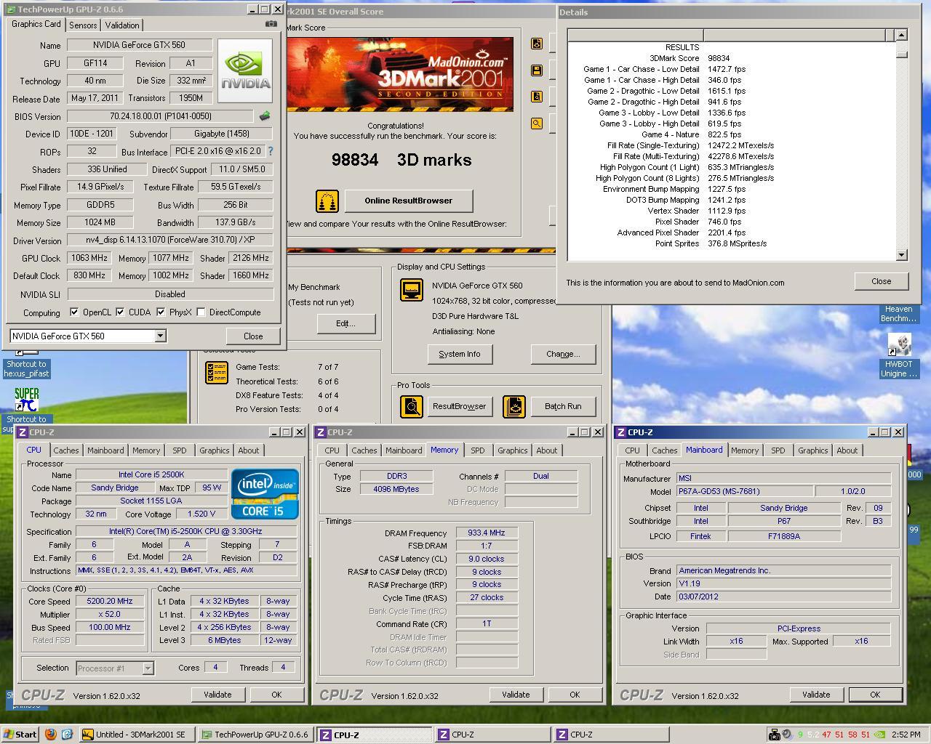Switch to the Validation tab in GPU-Z

(x=122, y=25)
